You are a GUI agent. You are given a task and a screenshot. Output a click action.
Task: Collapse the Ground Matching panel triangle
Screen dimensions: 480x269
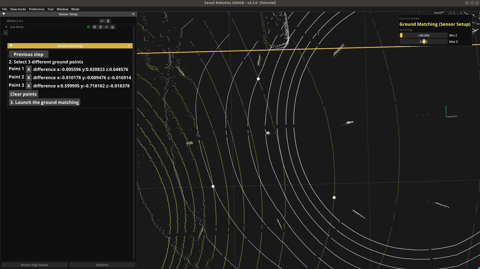11,46
